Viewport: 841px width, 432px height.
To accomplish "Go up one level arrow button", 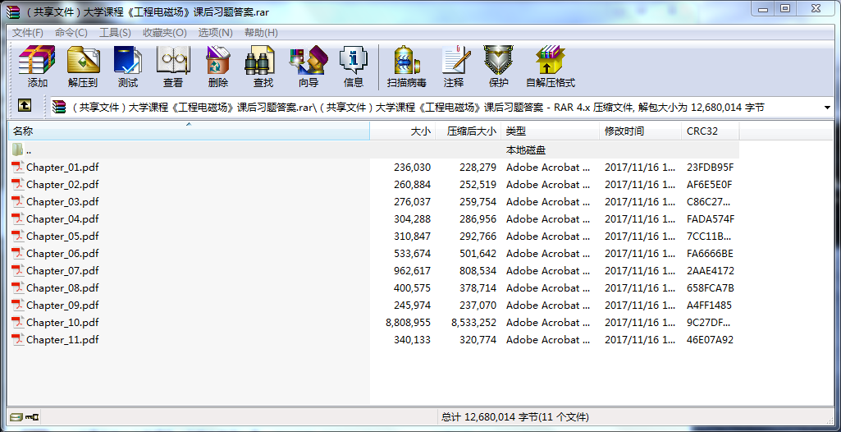I will pos(24,105).
